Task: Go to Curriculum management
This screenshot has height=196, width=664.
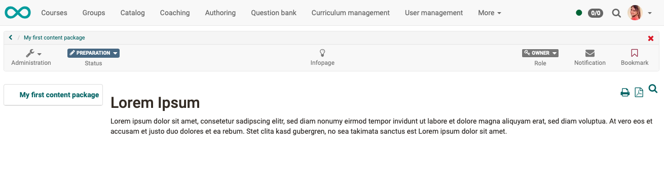Action: (x=351, y=13)
